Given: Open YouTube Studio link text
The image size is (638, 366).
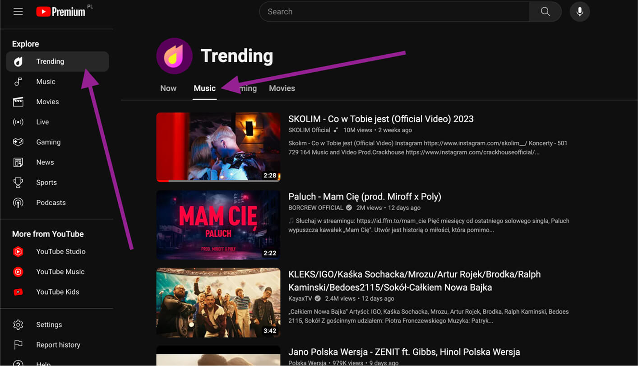Looking at the screenshot, I should (61, 252).
